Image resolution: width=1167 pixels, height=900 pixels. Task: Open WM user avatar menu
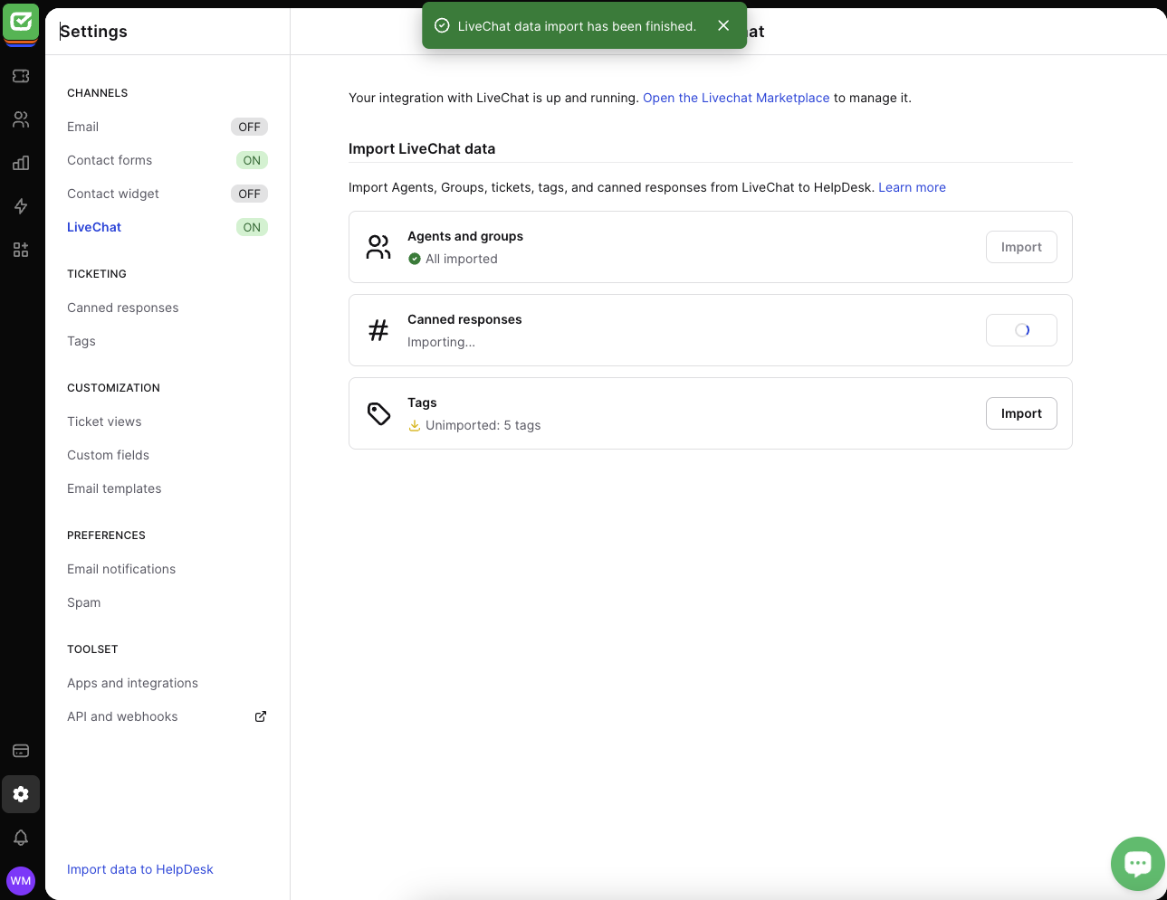pos(21,881)
